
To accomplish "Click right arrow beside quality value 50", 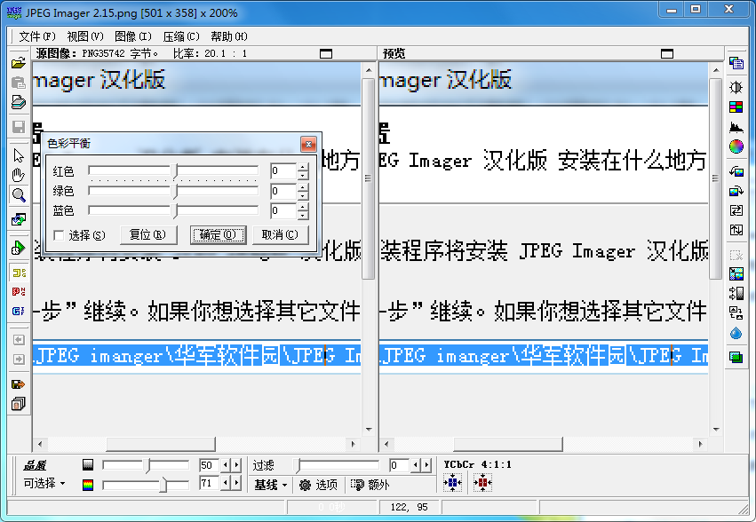I will (x=236, y=465).
